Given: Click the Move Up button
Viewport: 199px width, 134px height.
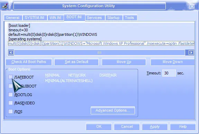Looking at the screenshot, I should pos(124,62).
